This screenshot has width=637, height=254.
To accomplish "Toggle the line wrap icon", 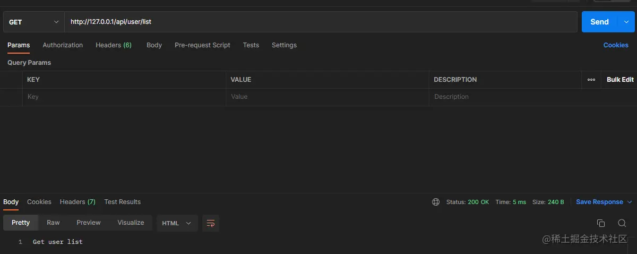I will (x=211, y=223).
